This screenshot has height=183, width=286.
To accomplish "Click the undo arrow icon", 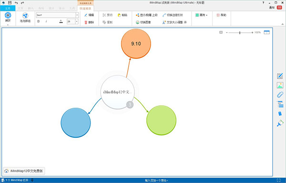I will (16, 3).
